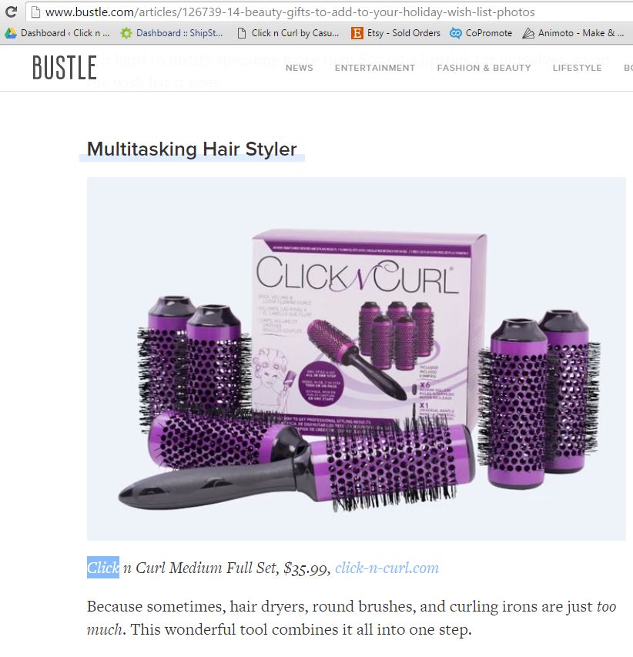Click the browser reload icon
Screen dimensions: 633x657
pyautogui.click(x=12, y=12)
